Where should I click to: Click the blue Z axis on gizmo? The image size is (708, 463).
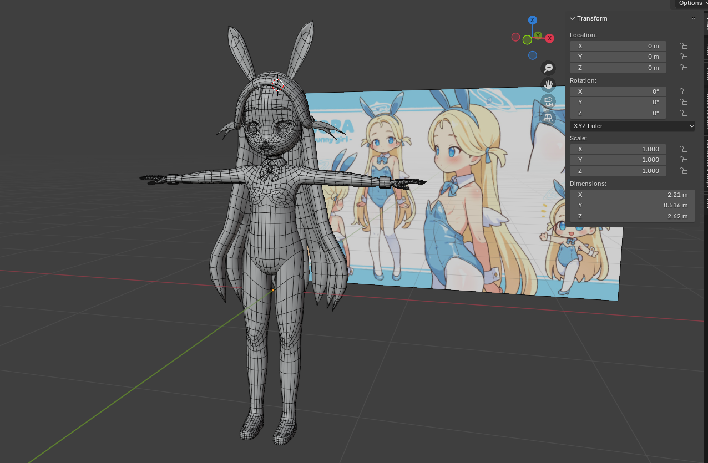click(x=532, y=20)
